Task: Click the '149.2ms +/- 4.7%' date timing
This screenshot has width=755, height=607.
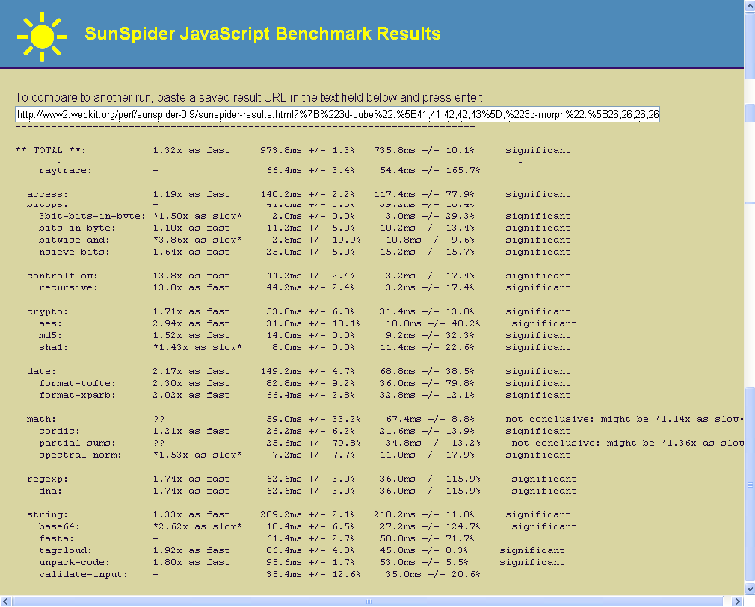Action: (307, 372)
